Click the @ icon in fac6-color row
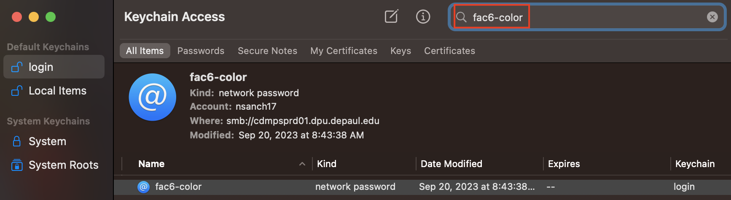This screenshot has height=200, width=731. [x=143, y=187]
